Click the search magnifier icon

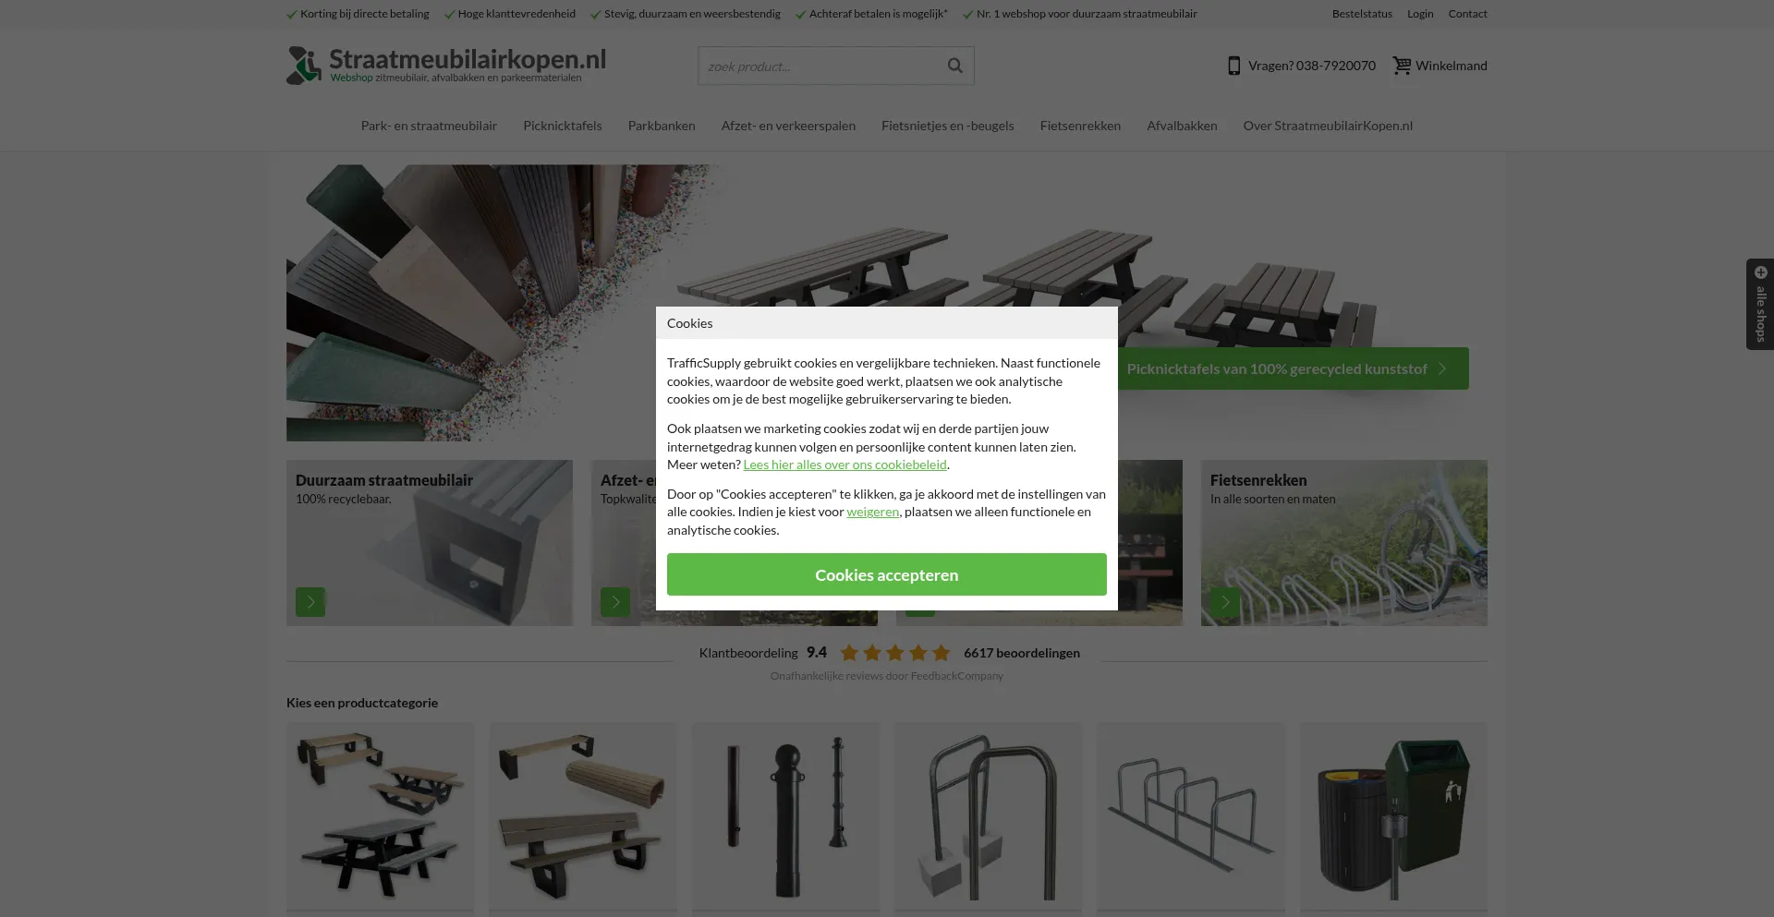click(x=954, y=66)
